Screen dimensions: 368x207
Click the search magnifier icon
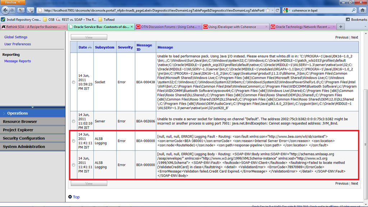coord(354,10)
